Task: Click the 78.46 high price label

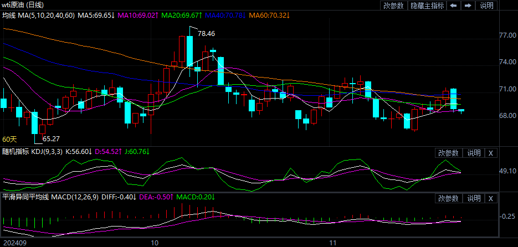Action: coord(206,34)
